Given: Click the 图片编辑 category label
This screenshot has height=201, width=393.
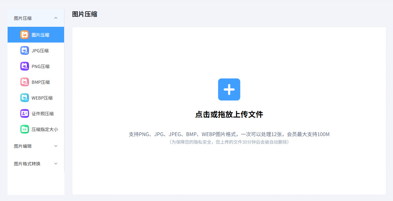Looking at the screenshot, I should pos(23,146).
